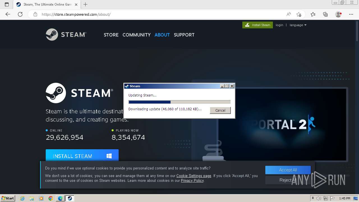Go back to the previous page

click(8, 14)
